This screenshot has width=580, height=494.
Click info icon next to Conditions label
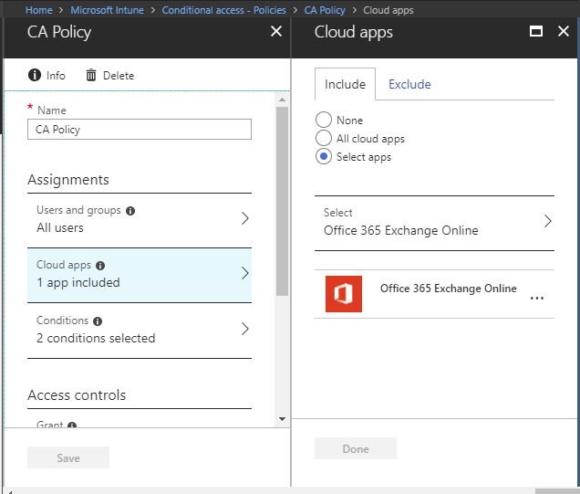pyautogui.click(x=98, y=321)
